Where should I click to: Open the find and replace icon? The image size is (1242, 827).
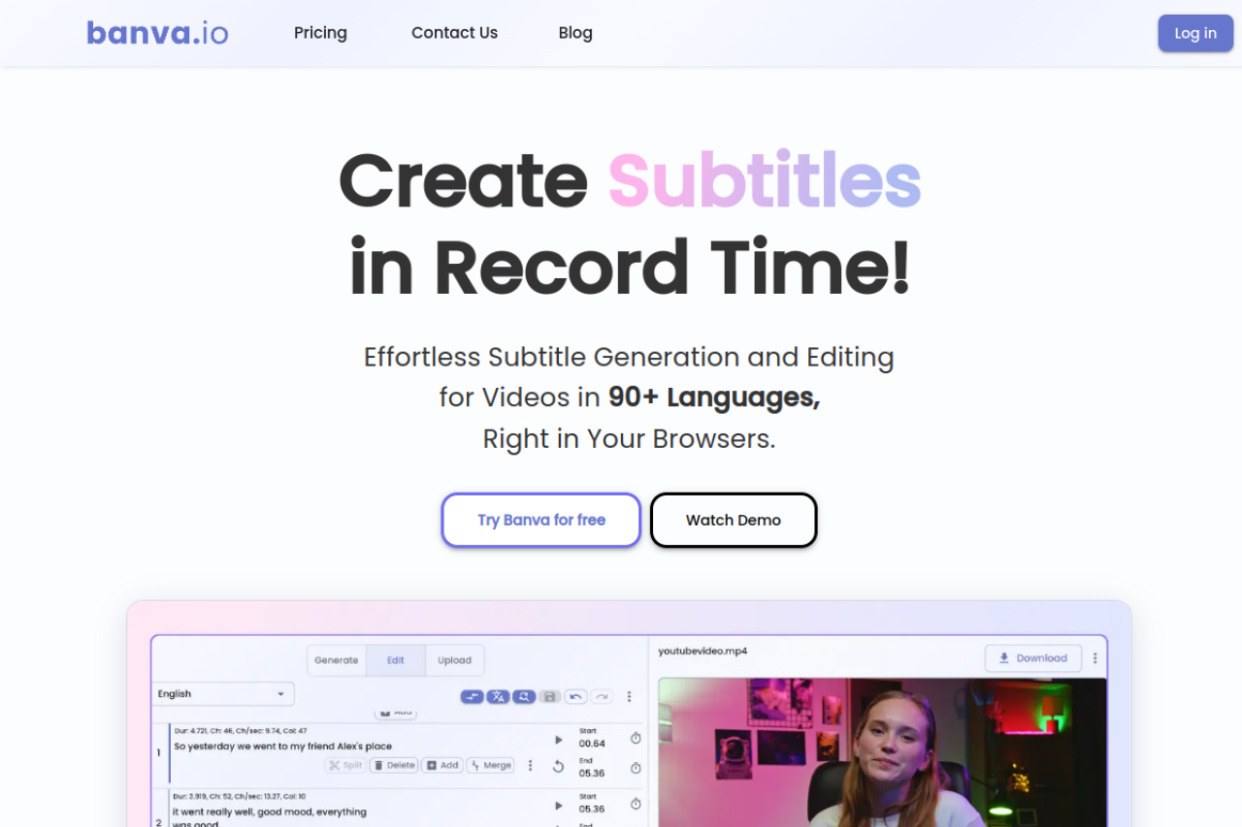(524, 696)
